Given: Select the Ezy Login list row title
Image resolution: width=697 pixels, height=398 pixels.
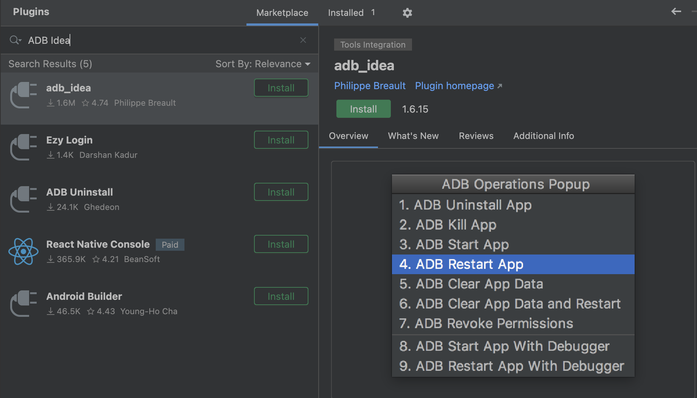Looking at the screenshot, I should click(x=69, y=140).
